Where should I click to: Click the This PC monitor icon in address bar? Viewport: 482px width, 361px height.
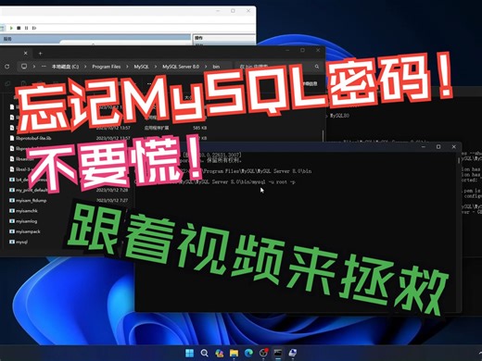click(24, 67)
